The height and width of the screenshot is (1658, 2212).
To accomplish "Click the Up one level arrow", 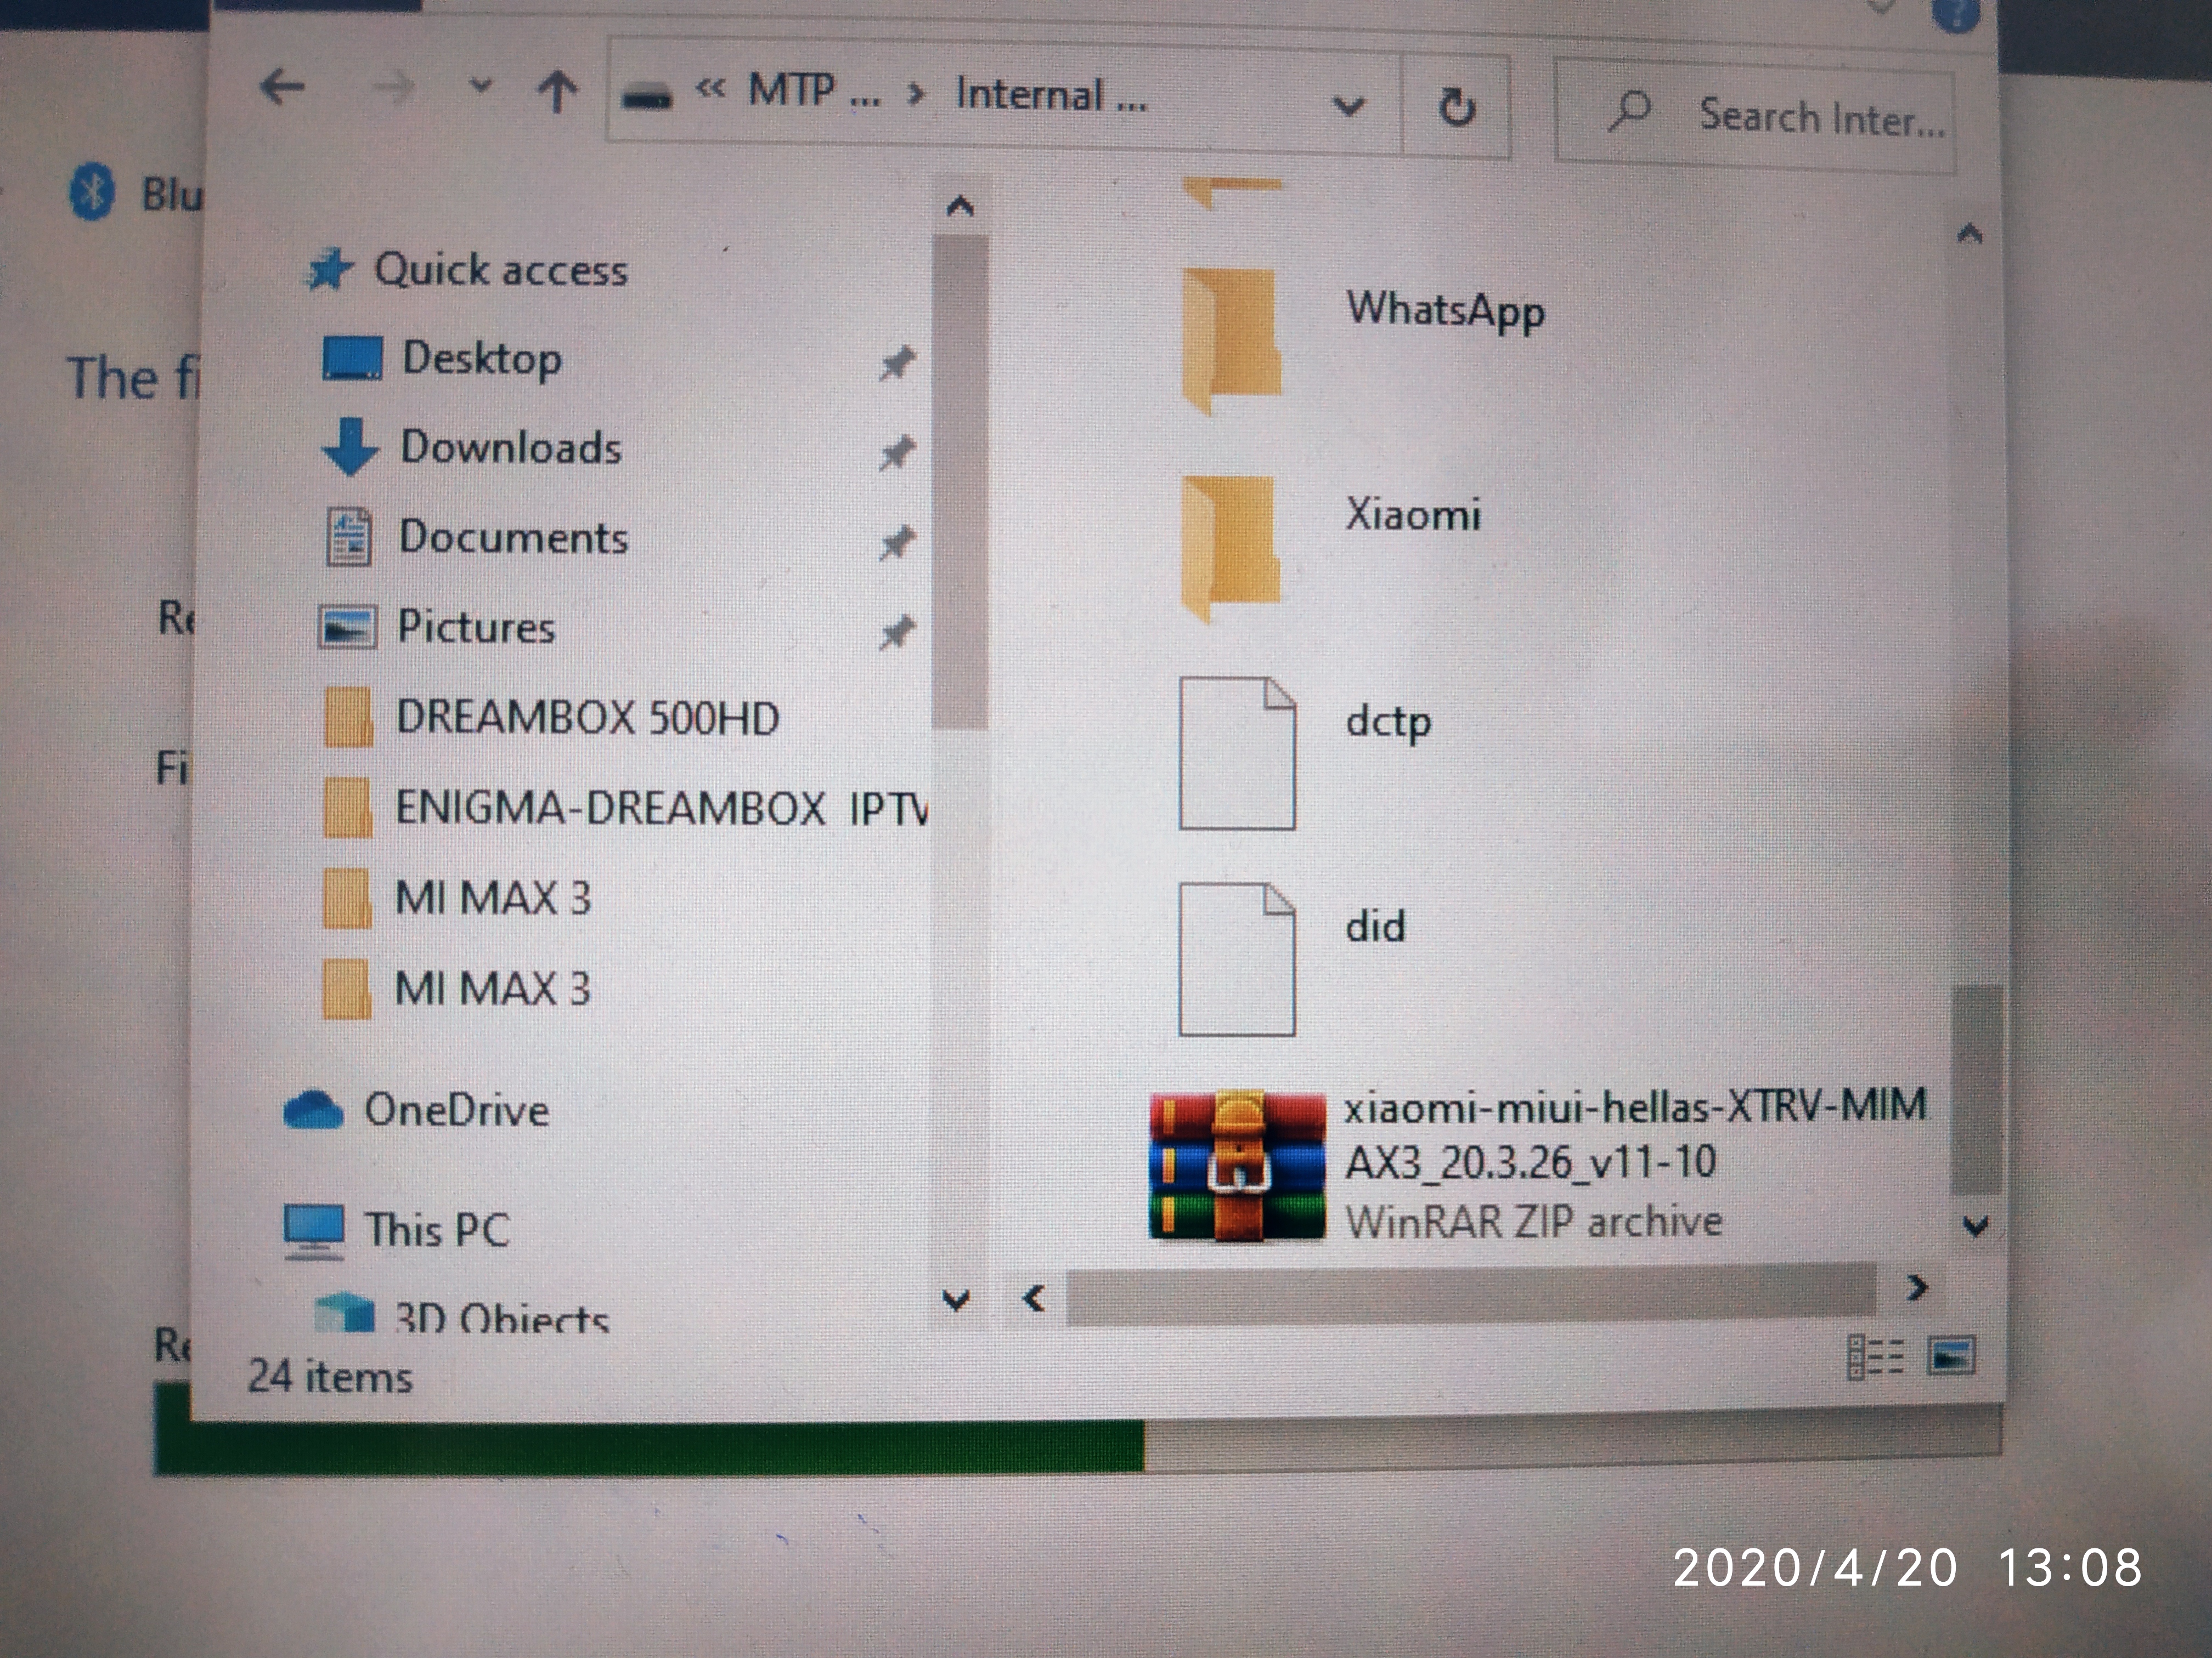I will (557, 93).
